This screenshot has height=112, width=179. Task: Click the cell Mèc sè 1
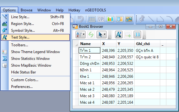click(x=89, y=83)
